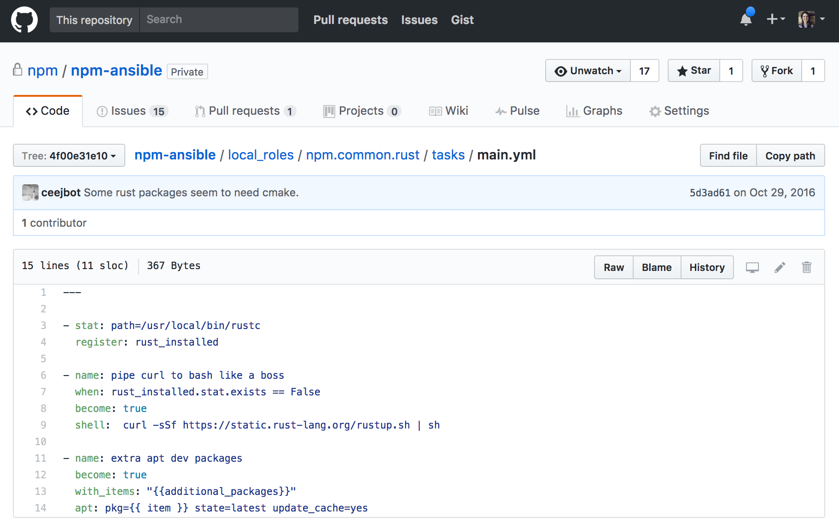Viewport: 839px width, 529px height.
Task: Switch to the Issues tab
Action: [x=133, y=111]
